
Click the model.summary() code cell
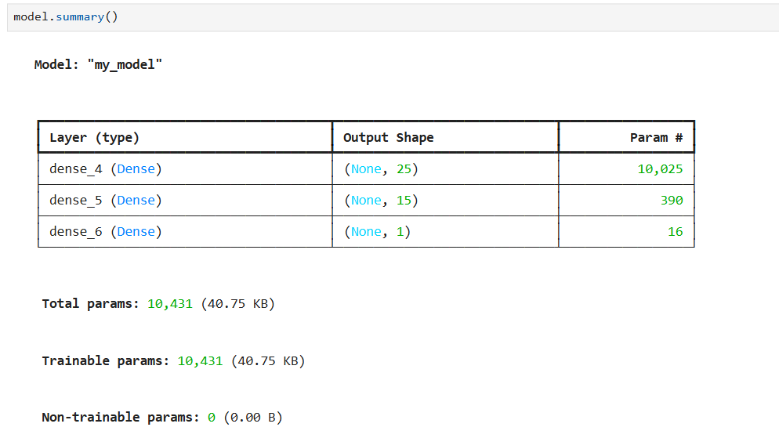pyautogui.click(x=393, y=17)
